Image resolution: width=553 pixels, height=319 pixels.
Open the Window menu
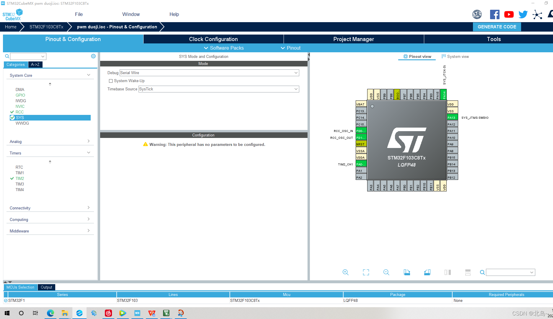click(x=131, y=14)
